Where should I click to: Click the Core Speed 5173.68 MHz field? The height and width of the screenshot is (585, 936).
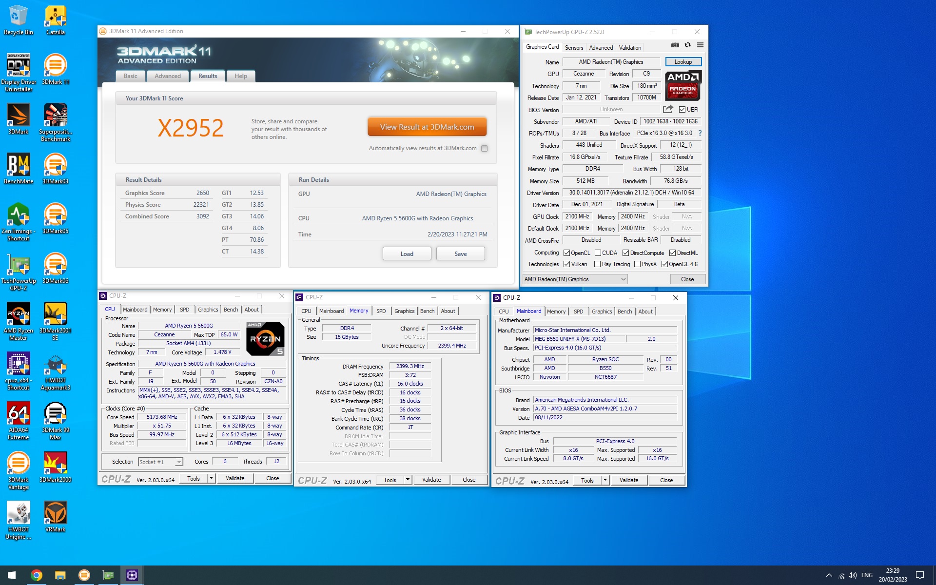162,417
